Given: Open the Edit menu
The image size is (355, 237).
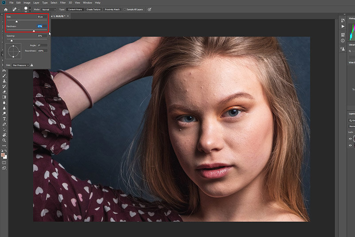Looking at the screenshot, I should point(18,3).
